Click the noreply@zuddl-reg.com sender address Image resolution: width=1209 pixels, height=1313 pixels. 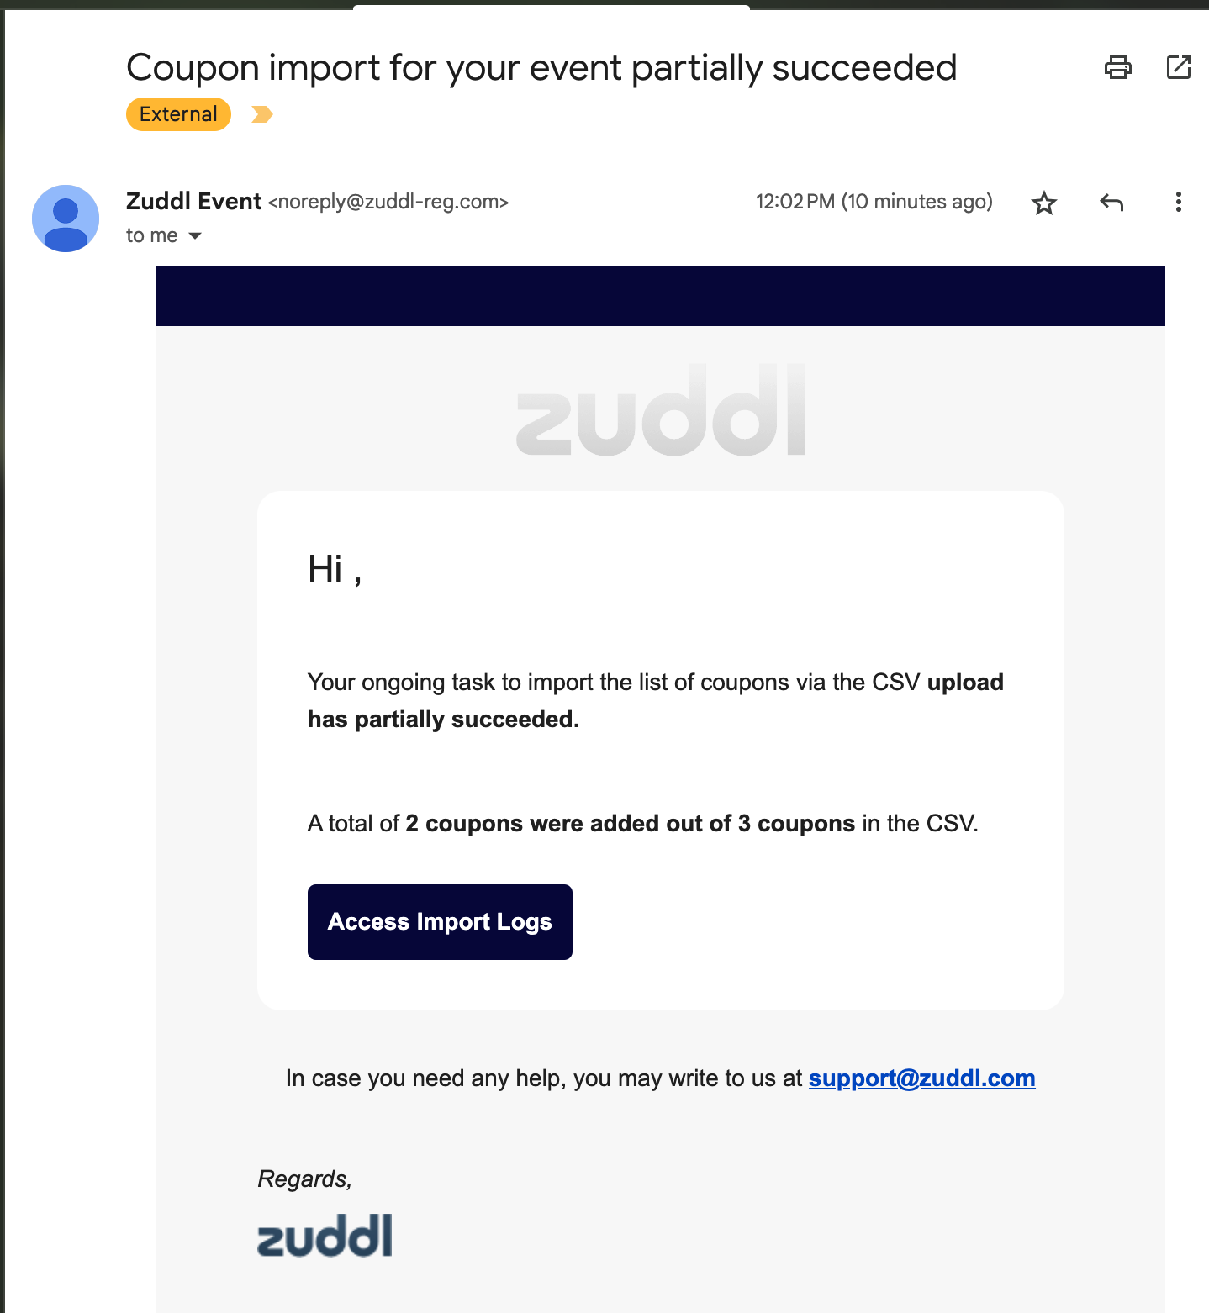click(x=388, y=202)
